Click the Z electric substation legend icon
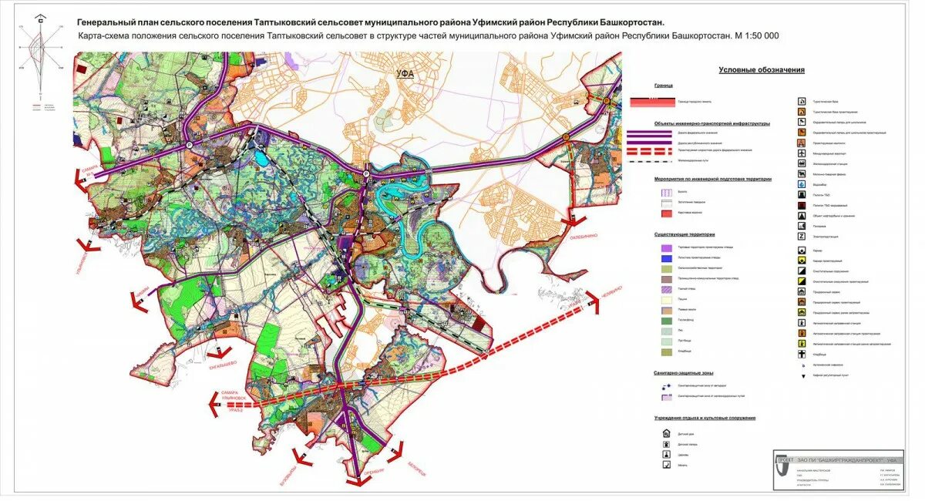The width and height of the screenshot is (925, 501). 802,237
